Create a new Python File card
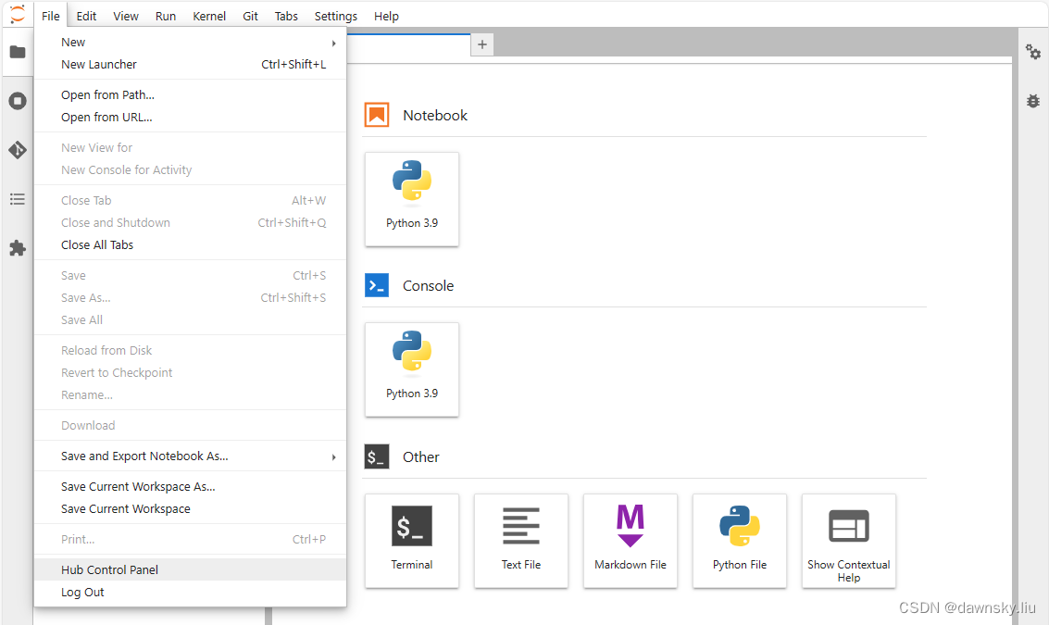The height and width of the screenshot is (625, 1049). [740, 542]
